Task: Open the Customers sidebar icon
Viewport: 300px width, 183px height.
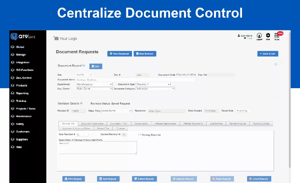Action: coord(13,132)
